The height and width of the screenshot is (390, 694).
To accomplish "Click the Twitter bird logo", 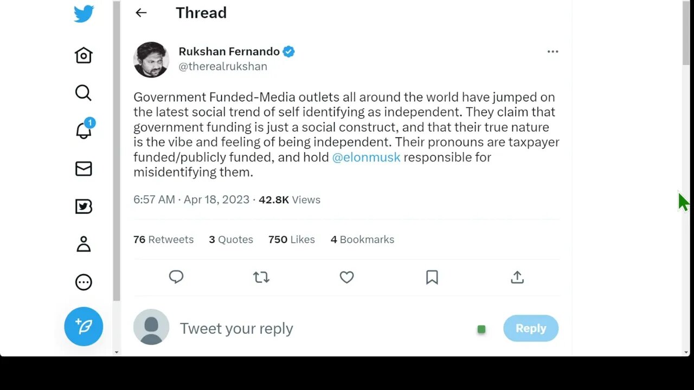I will click(83, 14).
